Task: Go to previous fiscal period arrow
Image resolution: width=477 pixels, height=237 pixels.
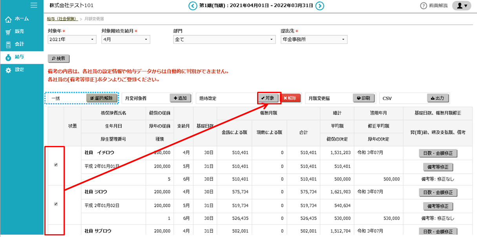Action: click(192, 5)
